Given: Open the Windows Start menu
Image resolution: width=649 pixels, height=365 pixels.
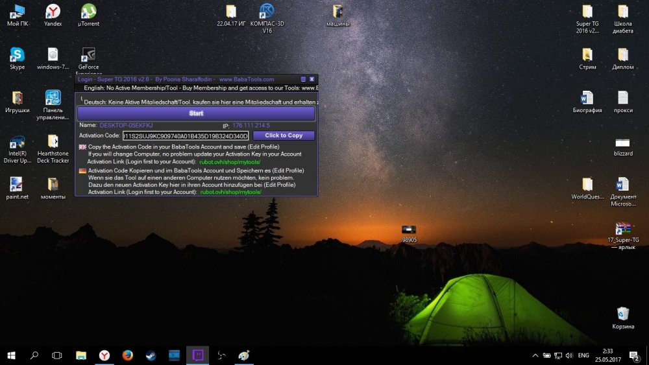Looking at the screenshot, I should [x=11, y=355].
